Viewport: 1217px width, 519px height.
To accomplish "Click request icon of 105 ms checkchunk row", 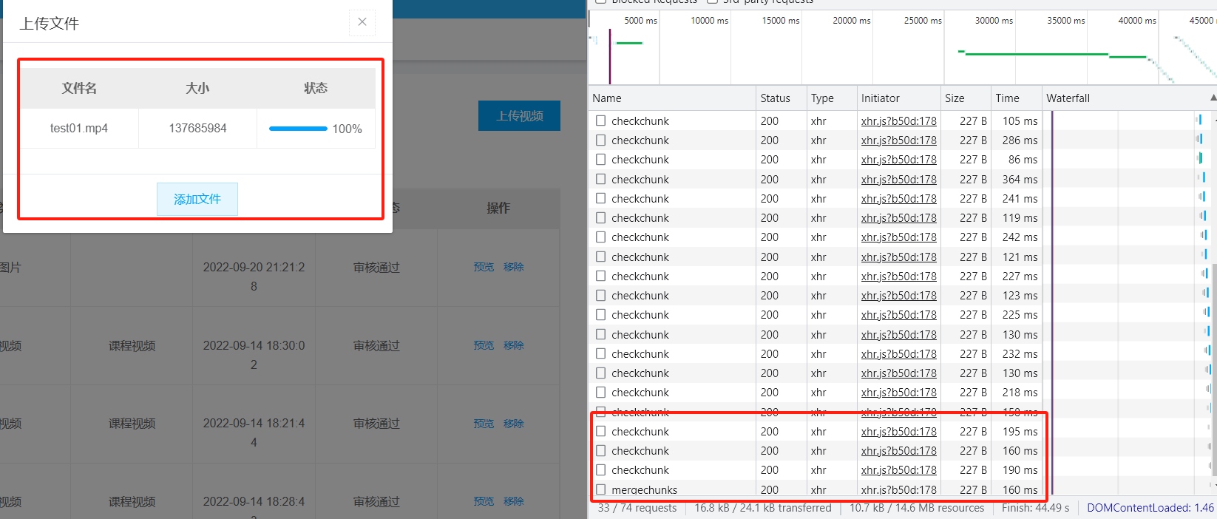I will point(601,121).
